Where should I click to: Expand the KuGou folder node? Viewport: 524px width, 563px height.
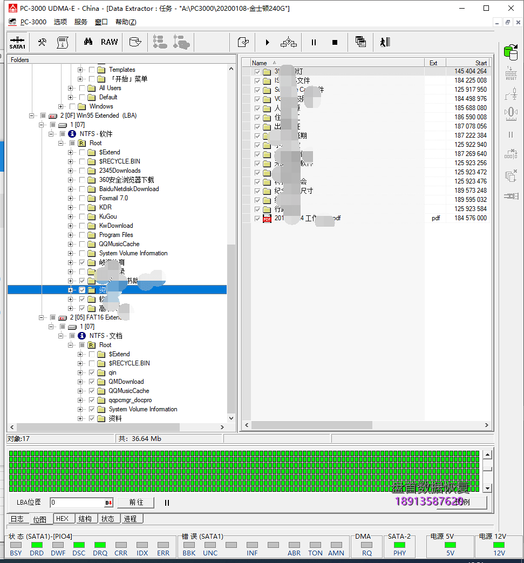(71, 216)
